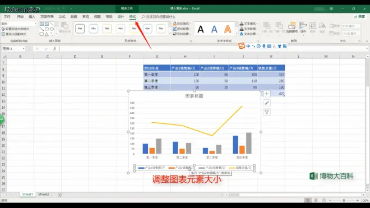Switch to Page Layout view in status bar

[x=316, y=200]
